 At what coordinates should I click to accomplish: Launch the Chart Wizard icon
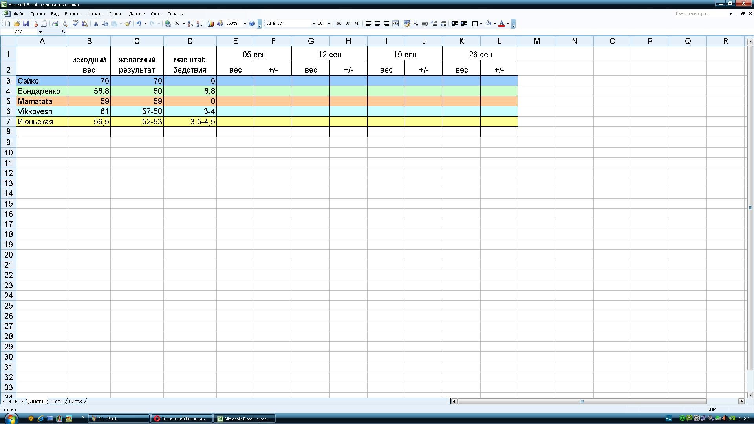click(x=211, y=24)
